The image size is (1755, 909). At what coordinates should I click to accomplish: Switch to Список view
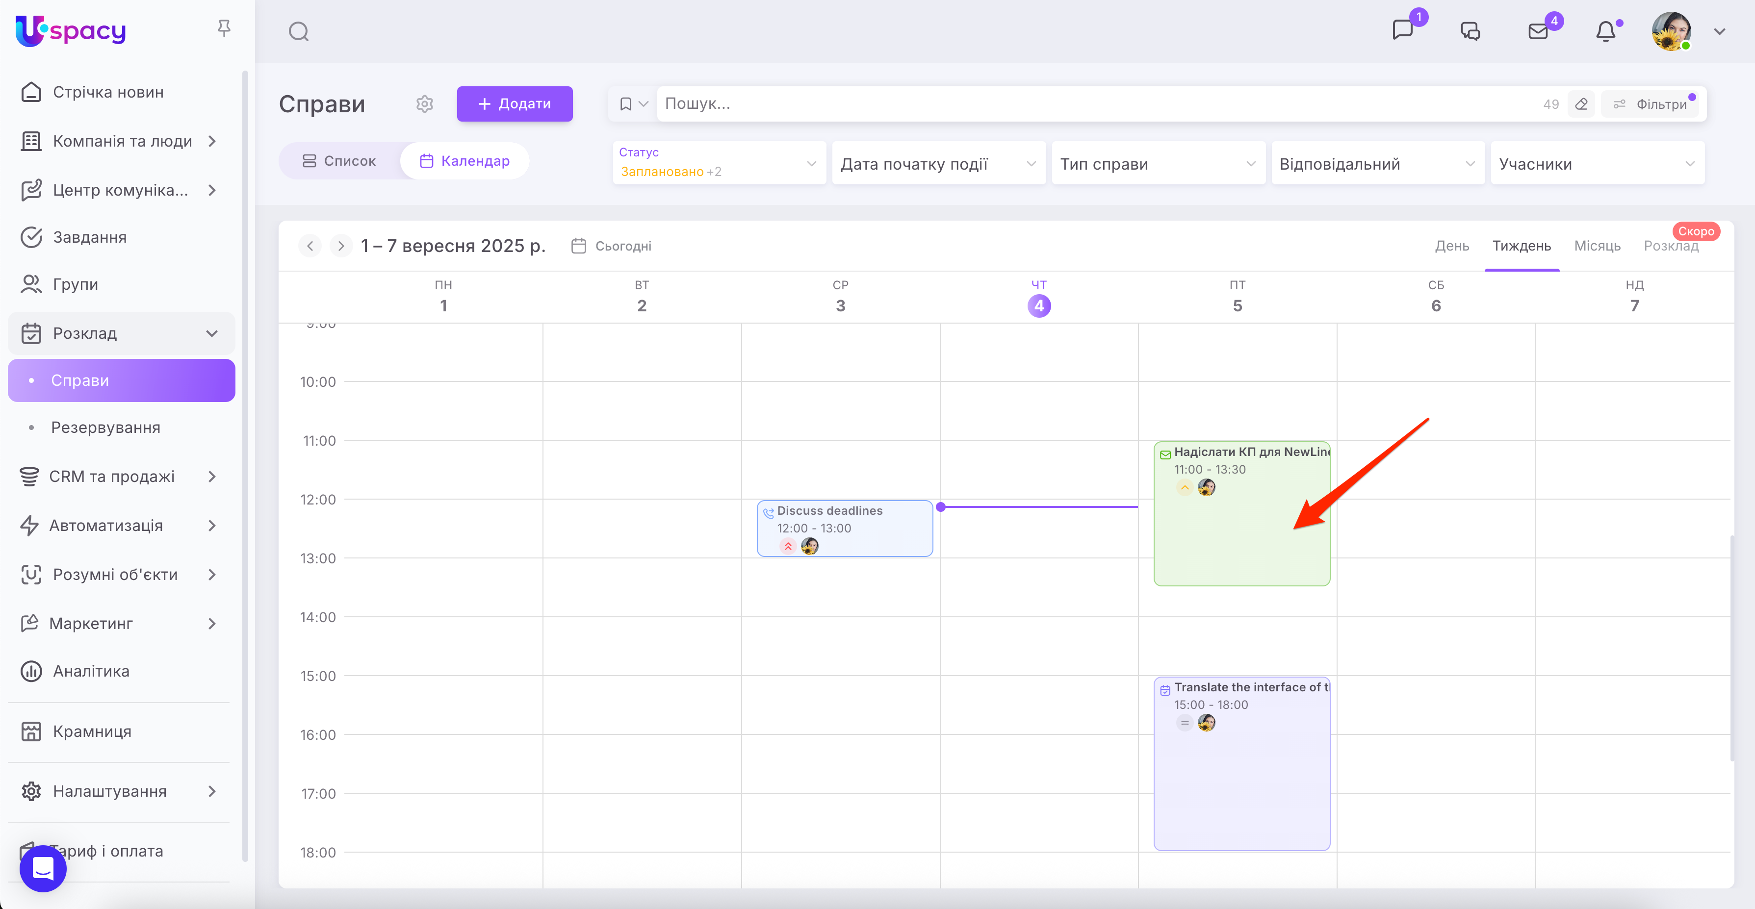pyautogui.click(x=339, y=161)
